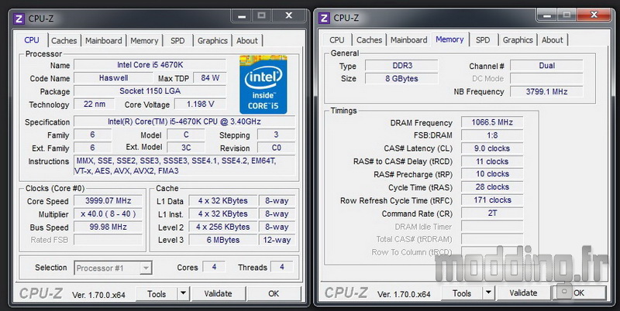Close the left CPU-Z window
Viewport: 620px width, 311px height.
(x=289, y=15)
